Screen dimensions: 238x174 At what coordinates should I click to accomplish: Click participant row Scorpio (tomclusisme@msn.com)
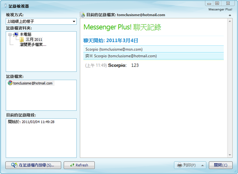[x=154, y=49]
